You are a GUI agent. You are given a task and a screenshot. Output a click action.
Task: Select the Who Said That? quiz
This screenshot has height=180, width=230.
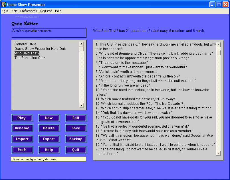point(27,53)
